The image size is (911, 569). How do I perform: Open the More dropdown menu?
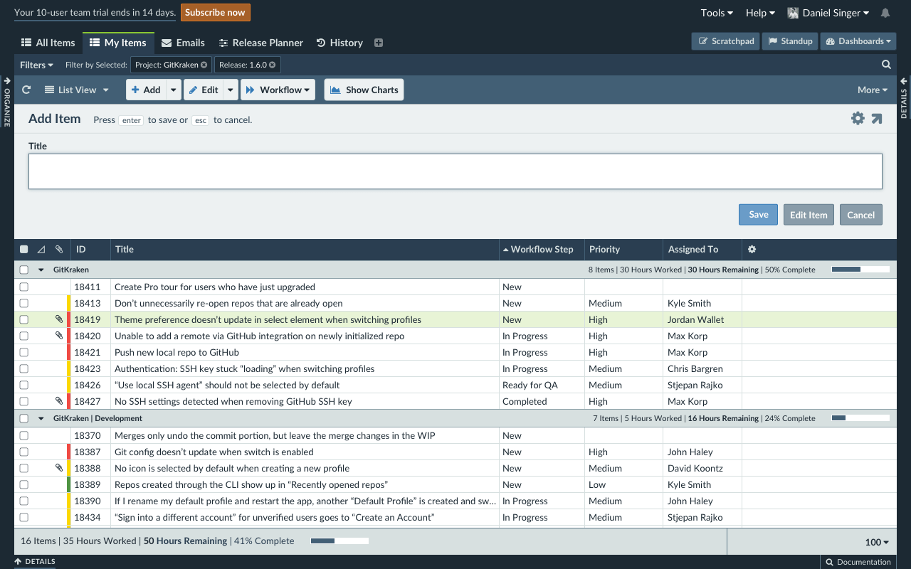pyautogui.click(x=873, y=90)
